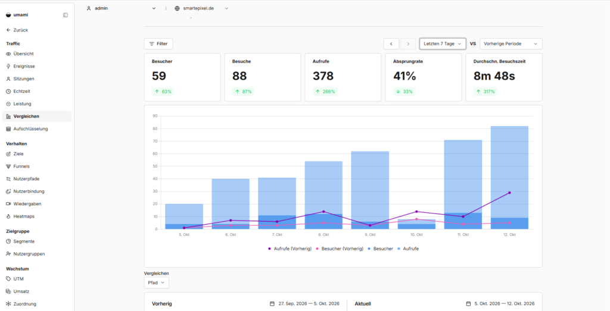
Task: Go to Sitzungen page
Action: 37,79
